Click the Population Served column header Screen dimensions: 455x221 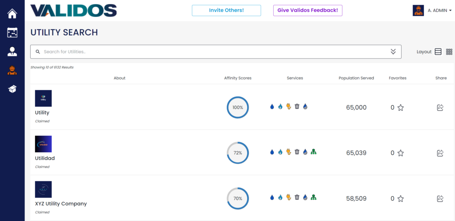pyautogui.click(x=356, y=78)
